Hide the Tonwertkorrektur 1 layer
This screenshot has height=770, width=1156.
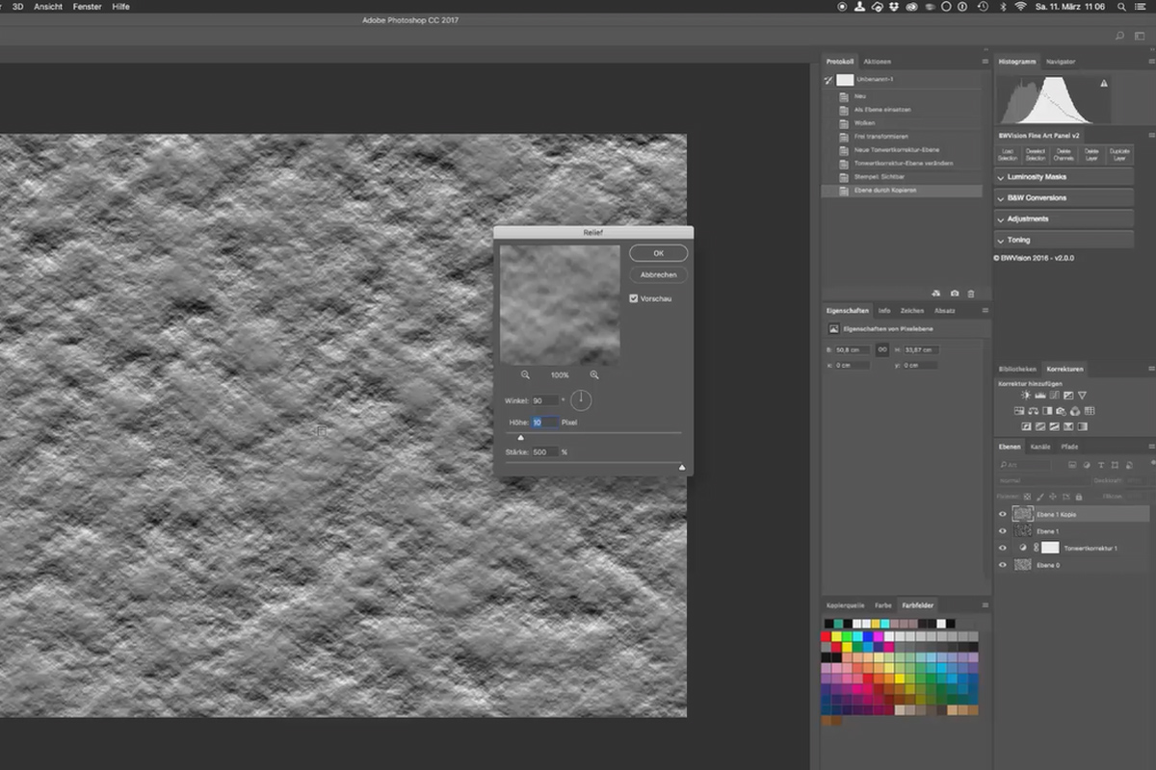[1002, 548]
